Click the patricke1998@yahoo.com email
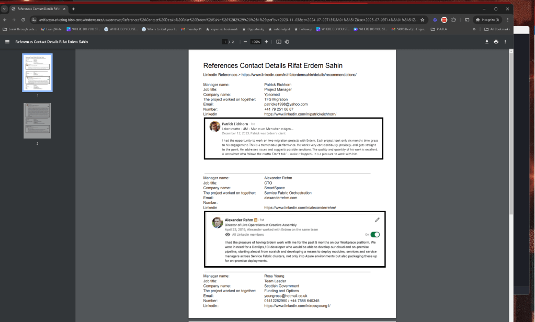Image resolution: width=535 pixels, height=322 pixels. click(286, 105)
